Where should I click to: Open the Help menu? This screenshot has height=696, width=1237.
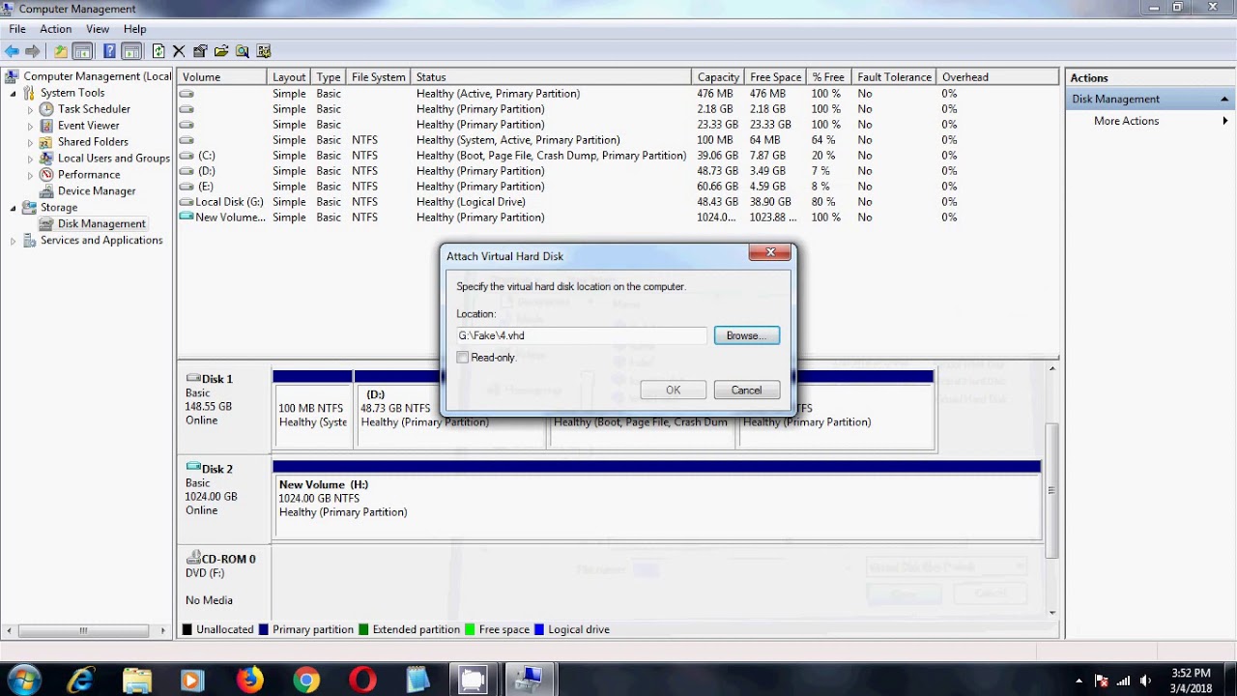pyautogui.click(x=134, y=29)
